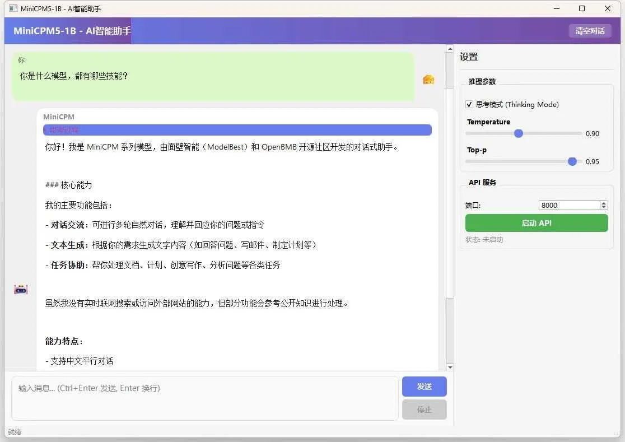Click the 对话交流 bullet line
Image resolution: width=625 pixels, height=442 pixels.
tap(155, 225)
